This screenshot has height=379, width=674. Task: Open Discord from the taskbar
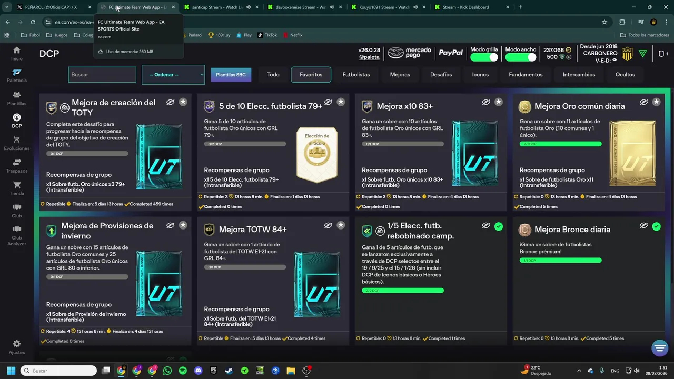(x=198, y=371)
